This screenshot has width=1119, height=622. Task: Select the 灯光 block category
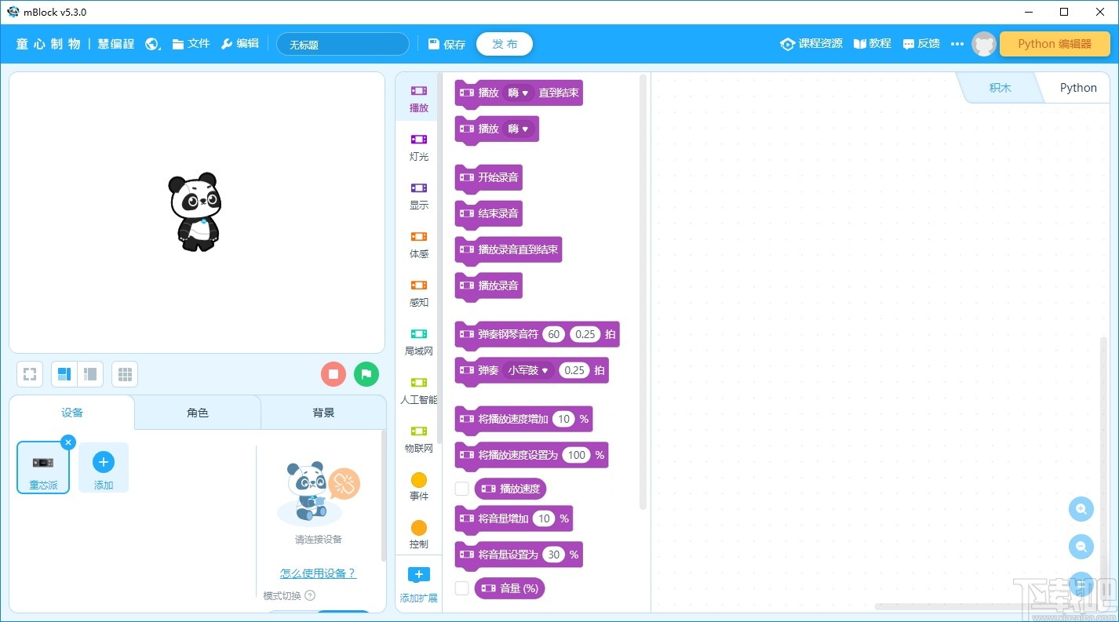coord(419,147)
